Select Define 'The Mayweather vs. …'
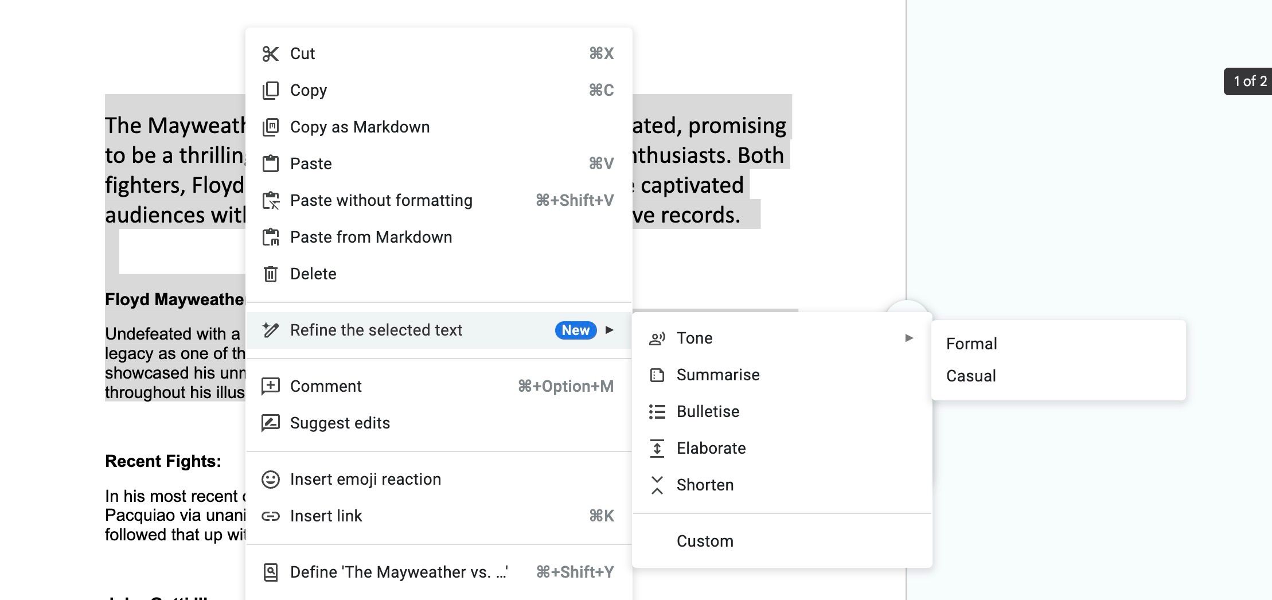 tap(439, 572)
